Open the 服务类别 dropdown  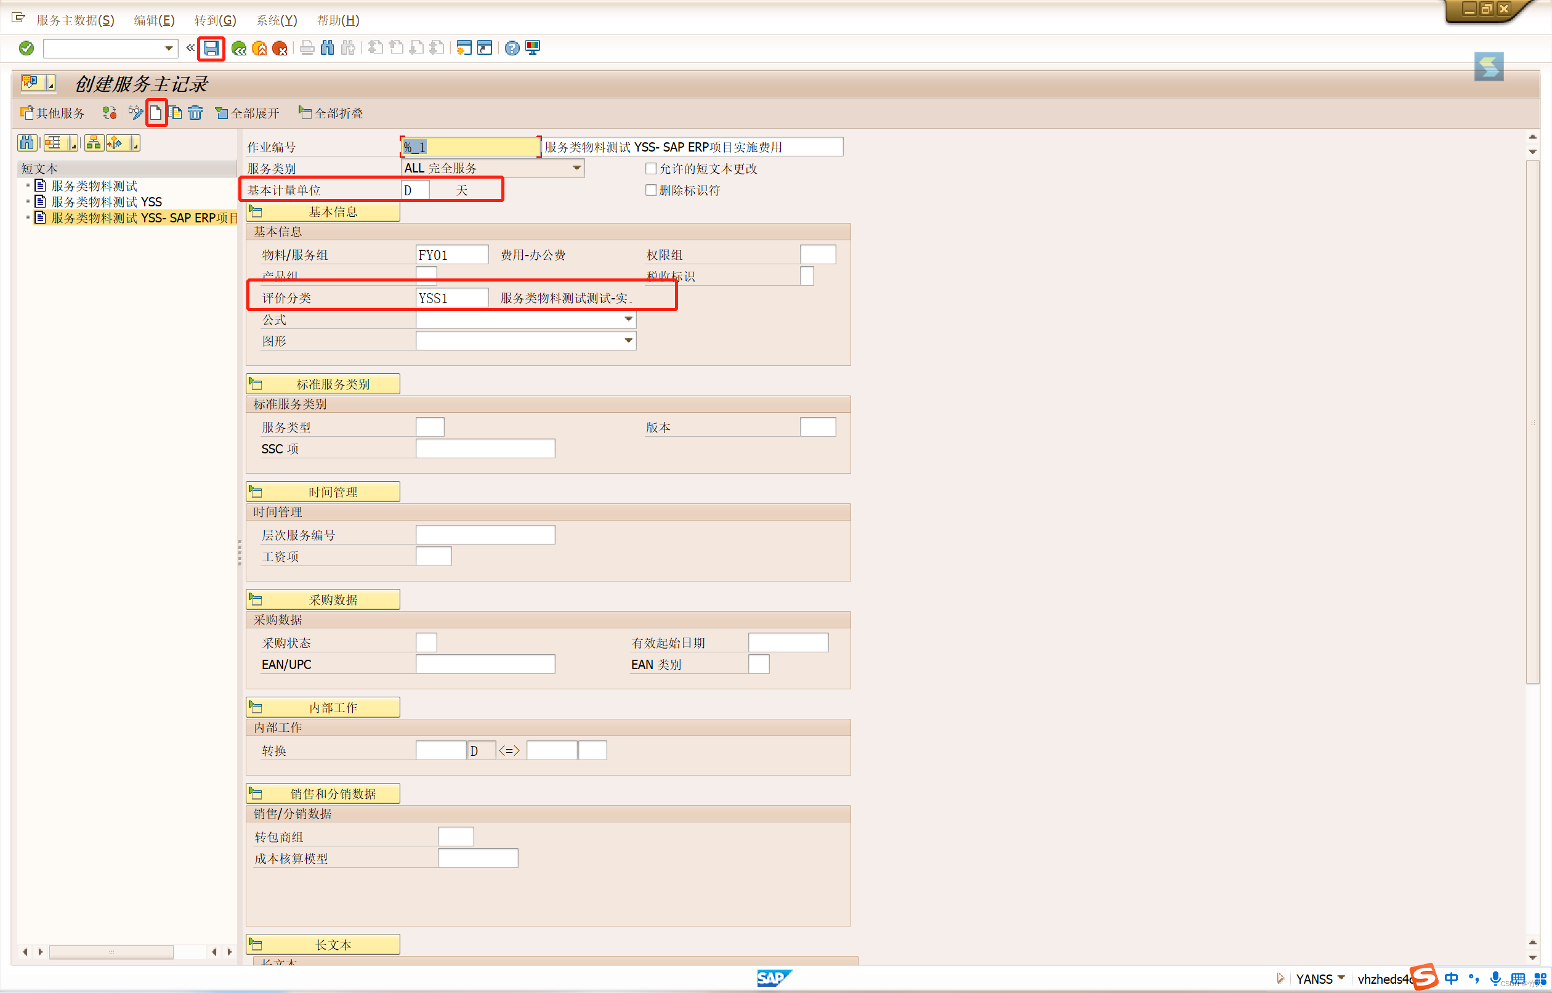(576, 168)
